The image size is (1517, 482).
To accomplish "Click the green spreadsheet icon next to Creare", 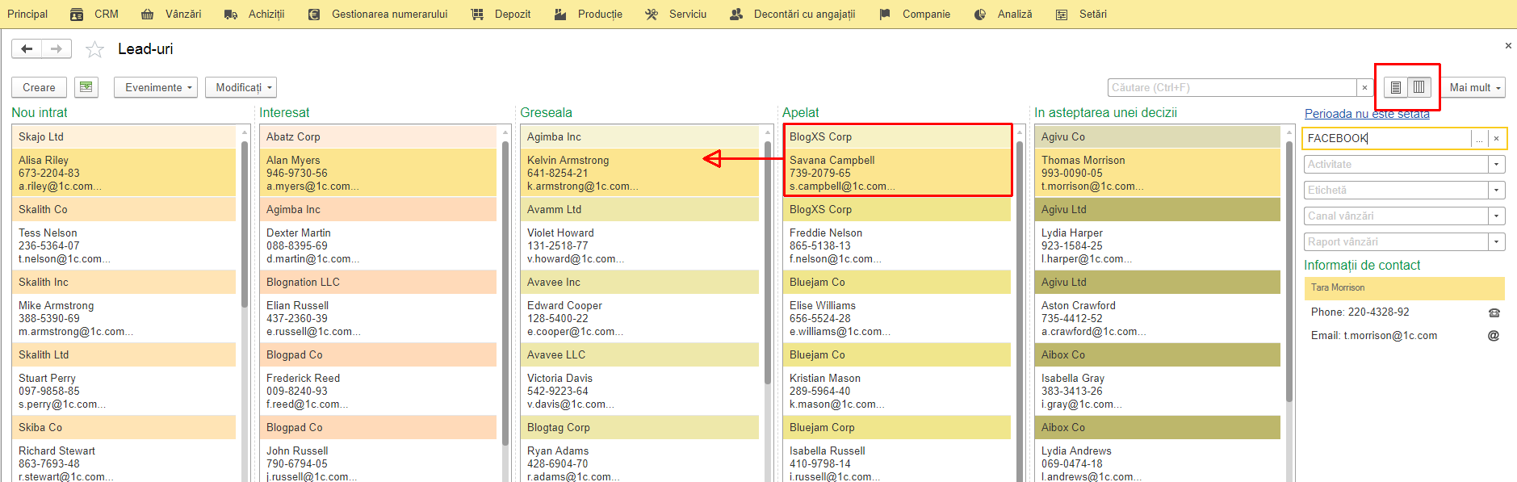I will pyautogui.click(x=86, y=87).
